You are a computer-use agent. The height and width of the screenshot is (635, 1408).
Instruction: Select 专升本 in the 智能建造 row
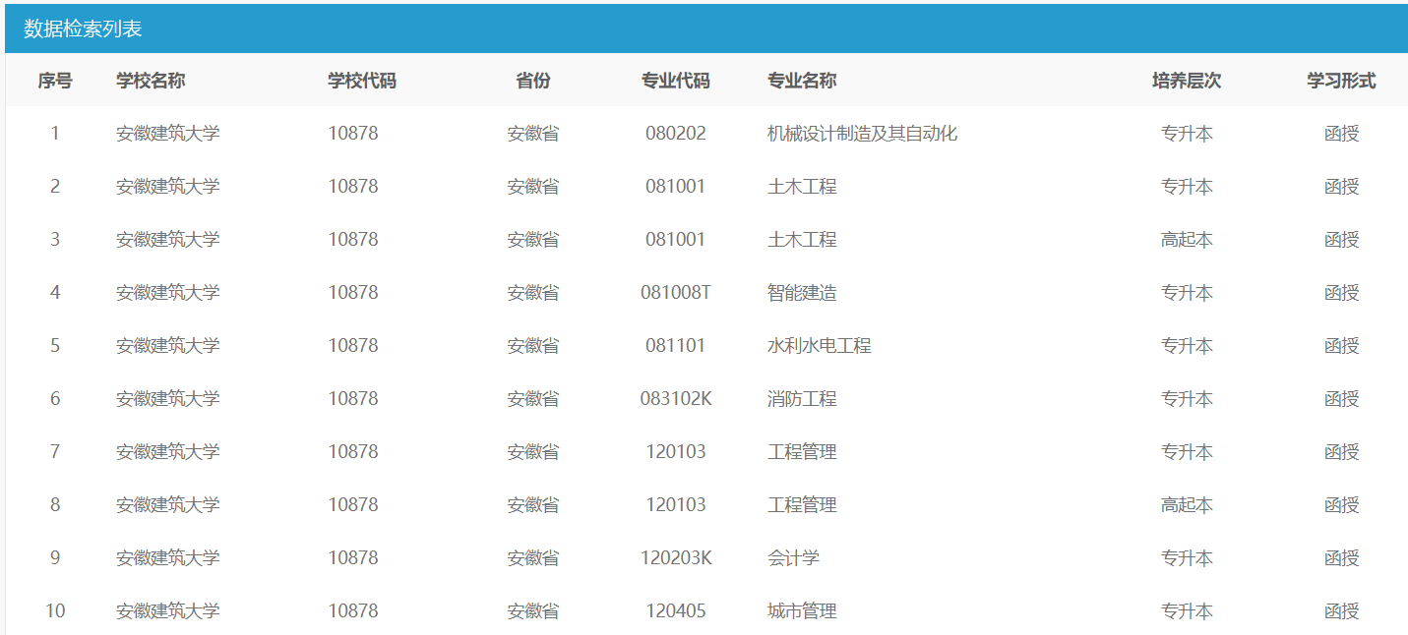(x=1187, y=292)
